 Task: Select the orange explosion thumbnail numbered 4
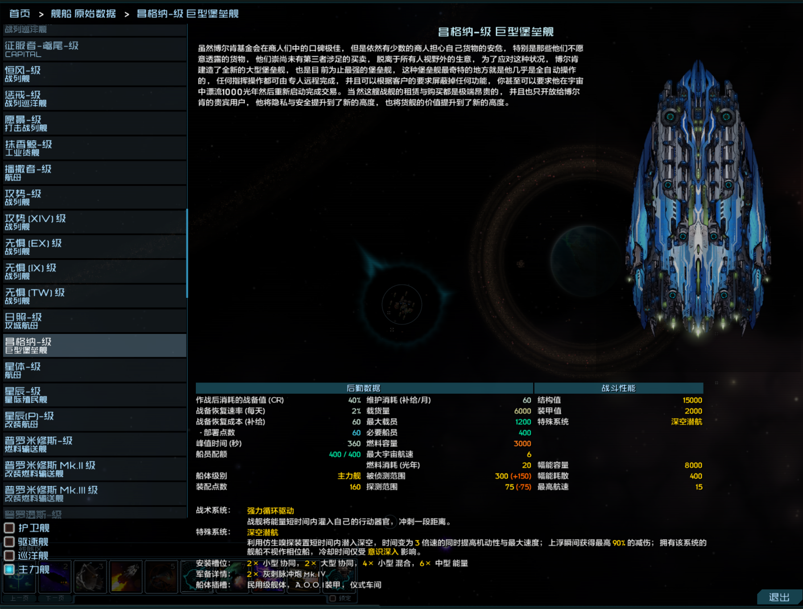click(x=126, y=576)
